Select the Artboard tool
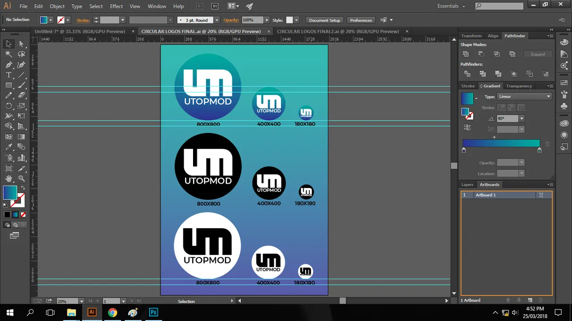This screenshot has width=572, height=321. (8, 168)
